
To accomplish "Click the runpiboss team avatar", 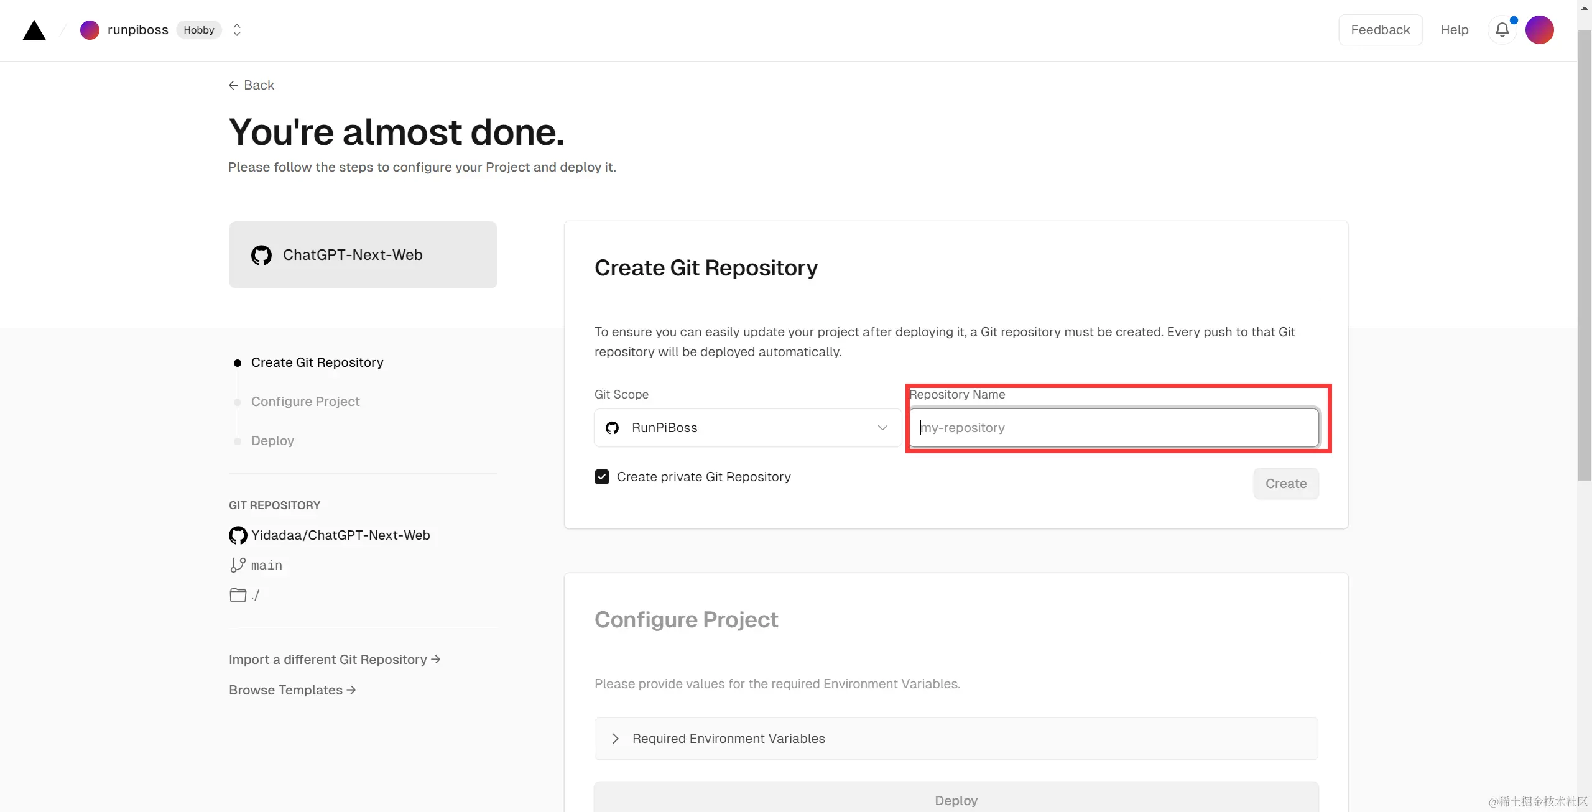I will click(90, 30).
